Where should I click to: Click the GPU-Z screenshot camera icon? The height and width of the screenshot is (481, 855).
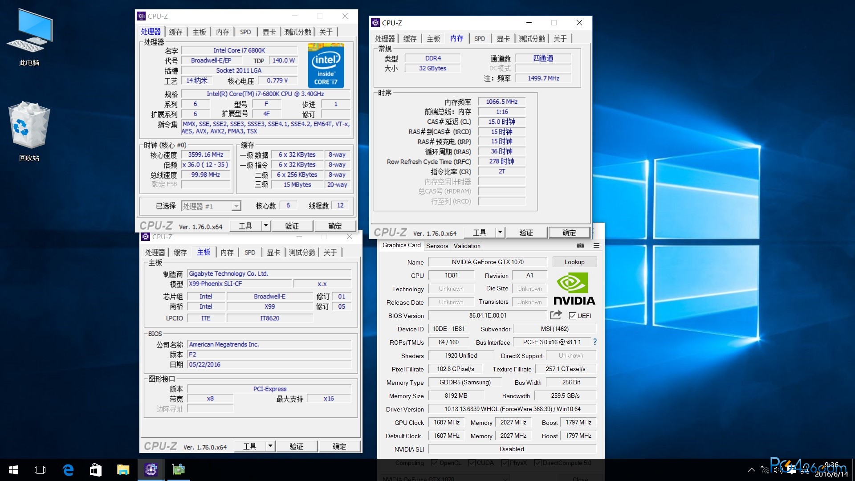(580, 245)
